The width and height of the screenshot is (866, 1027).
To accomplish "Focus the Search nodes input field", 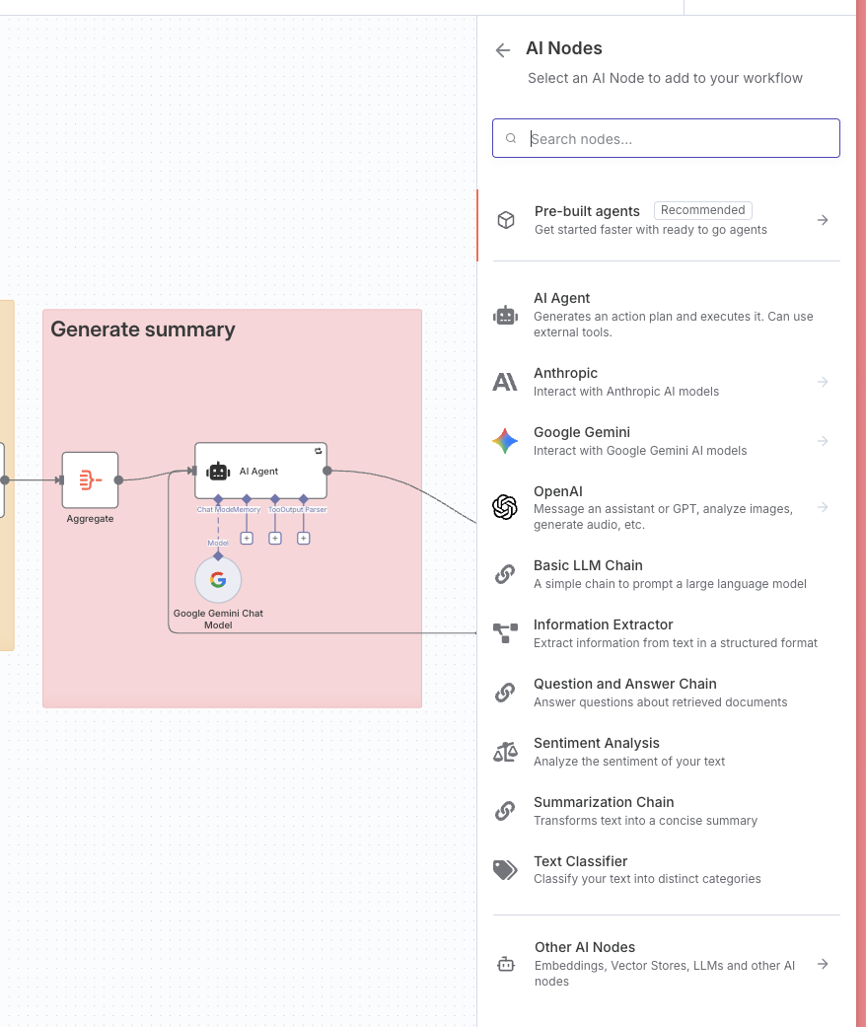I will [666, 138].
